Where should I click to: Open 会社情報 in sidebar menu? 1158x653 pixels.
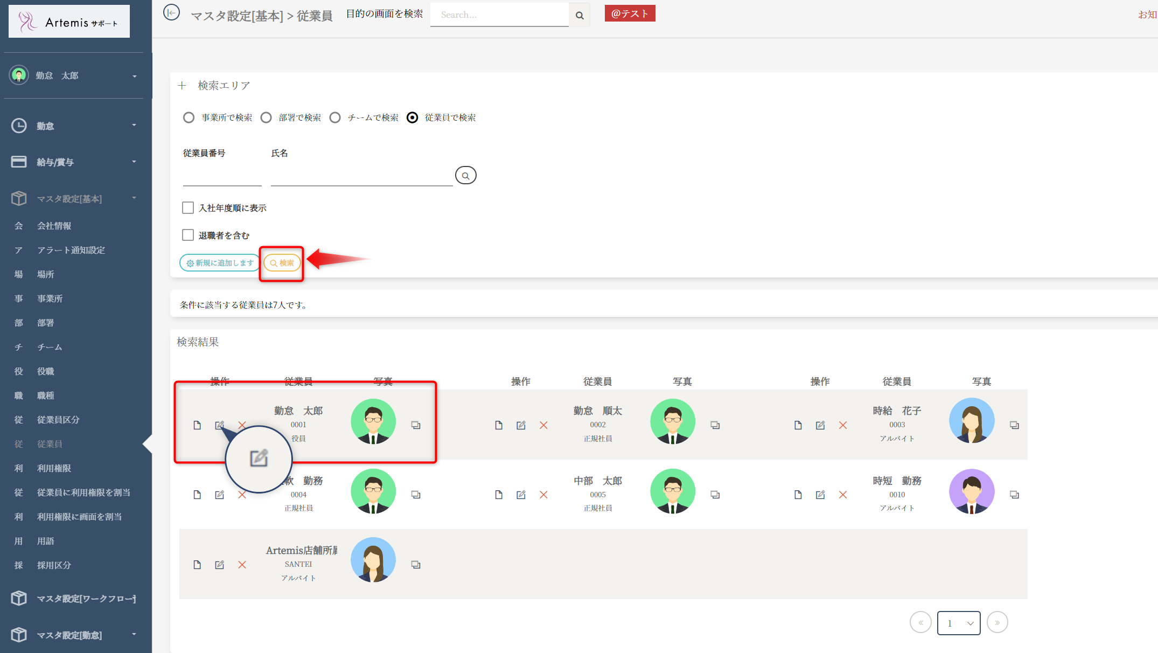[54, 226]
